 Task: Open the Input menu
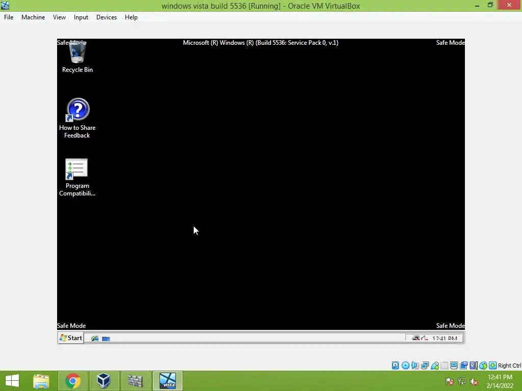click(x=81, y=17)
